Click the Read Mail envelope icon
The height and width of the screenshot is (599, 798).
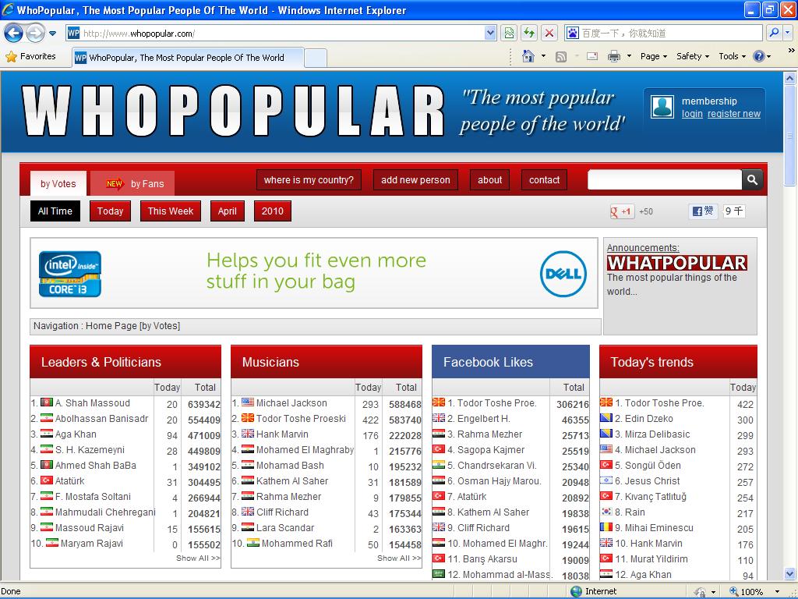tap(592, 56)
